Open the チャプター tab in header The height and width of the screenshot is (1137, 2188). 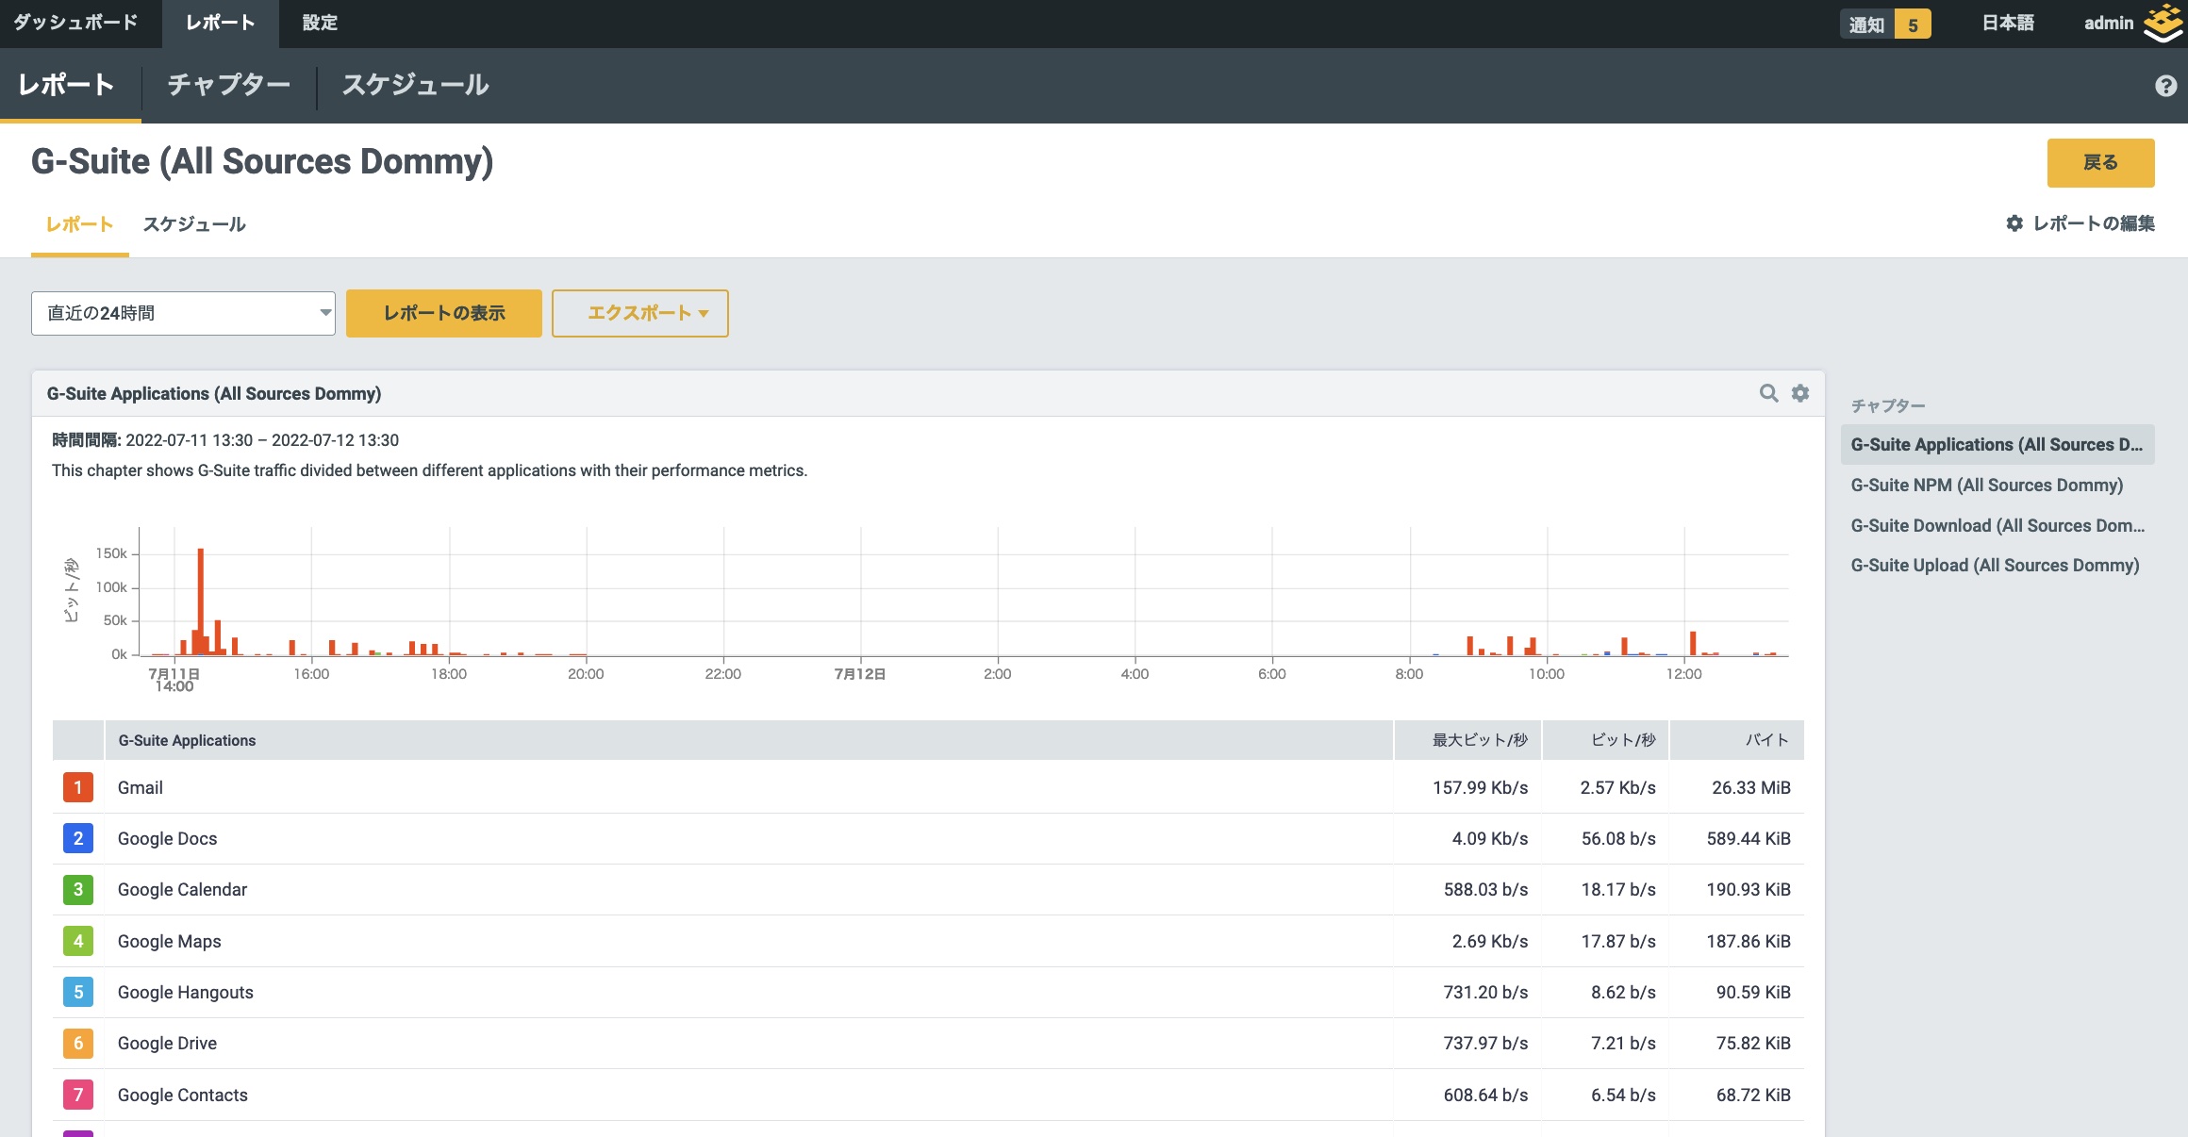[x=228, y=85]
